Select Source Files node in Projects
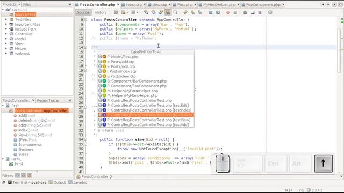 (x=25, y=14)
